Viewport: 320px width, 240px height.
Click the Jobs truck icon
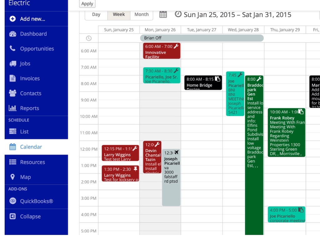pyautogui.click(x=12, y=64)
